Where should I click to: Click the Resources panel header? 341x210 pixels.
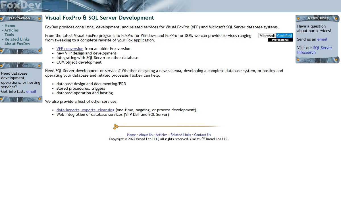point(317,18)
